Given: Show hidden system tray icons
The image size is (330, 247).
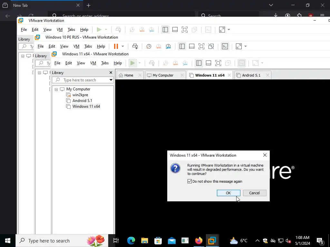Looking at the screenshot, I should pyautogui.click(x=257, y=241).
